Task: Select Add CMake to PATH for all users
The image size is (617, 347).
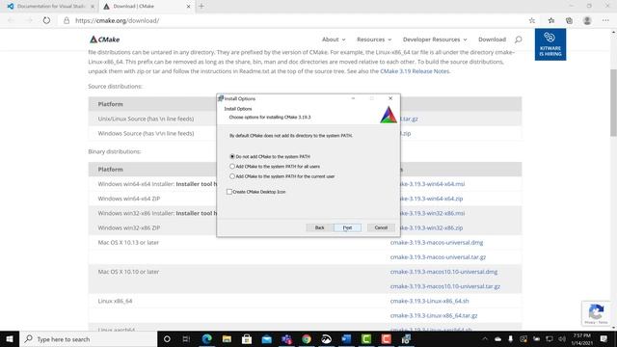Action: click(x=232, y=166)
